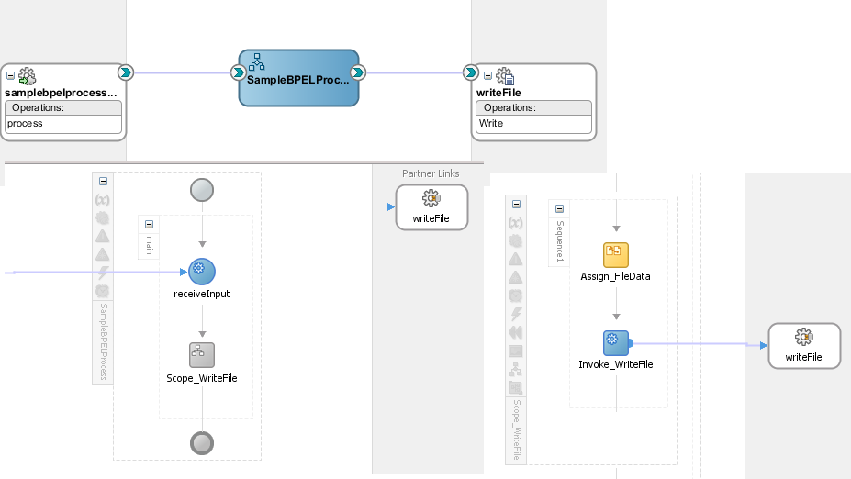Select the process start circle node
The height and width of the screenshot is (479, 851).
point(202,190)
